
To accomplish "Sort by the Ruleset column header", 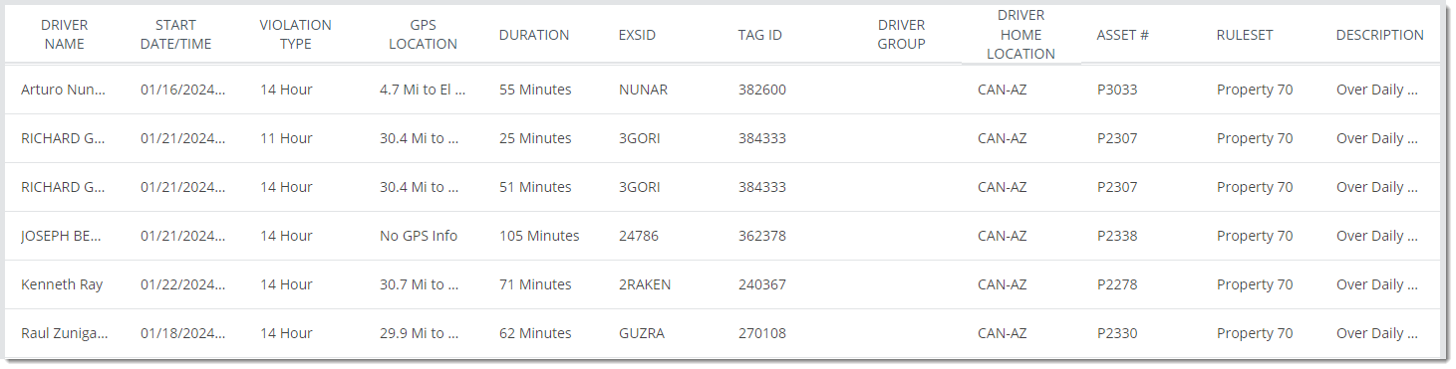I will point(1245,35).
